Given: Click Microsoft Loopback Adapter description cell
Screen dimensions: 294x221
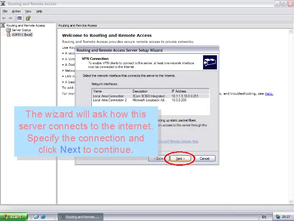Looking at the screenshot, I should pos(149,100).
